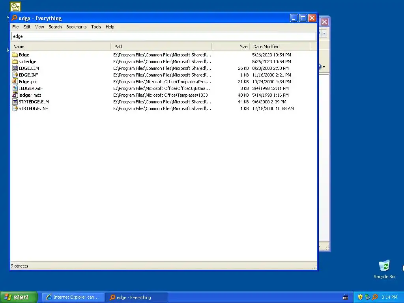Sort results by the Path column header
The image size is (404, 303).
pyautogui.click(x=161, y=47)
